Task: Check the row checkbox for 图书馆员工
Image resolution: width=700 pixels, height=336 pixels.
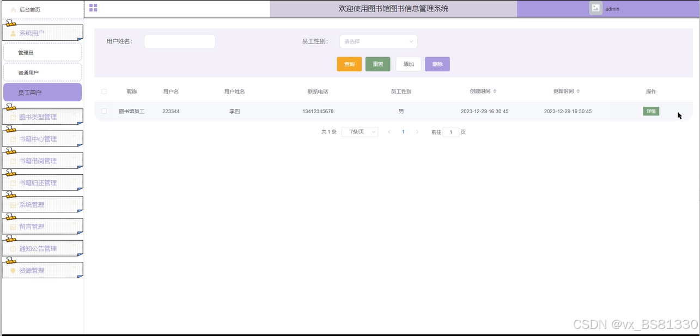Action: pos(104,111)
